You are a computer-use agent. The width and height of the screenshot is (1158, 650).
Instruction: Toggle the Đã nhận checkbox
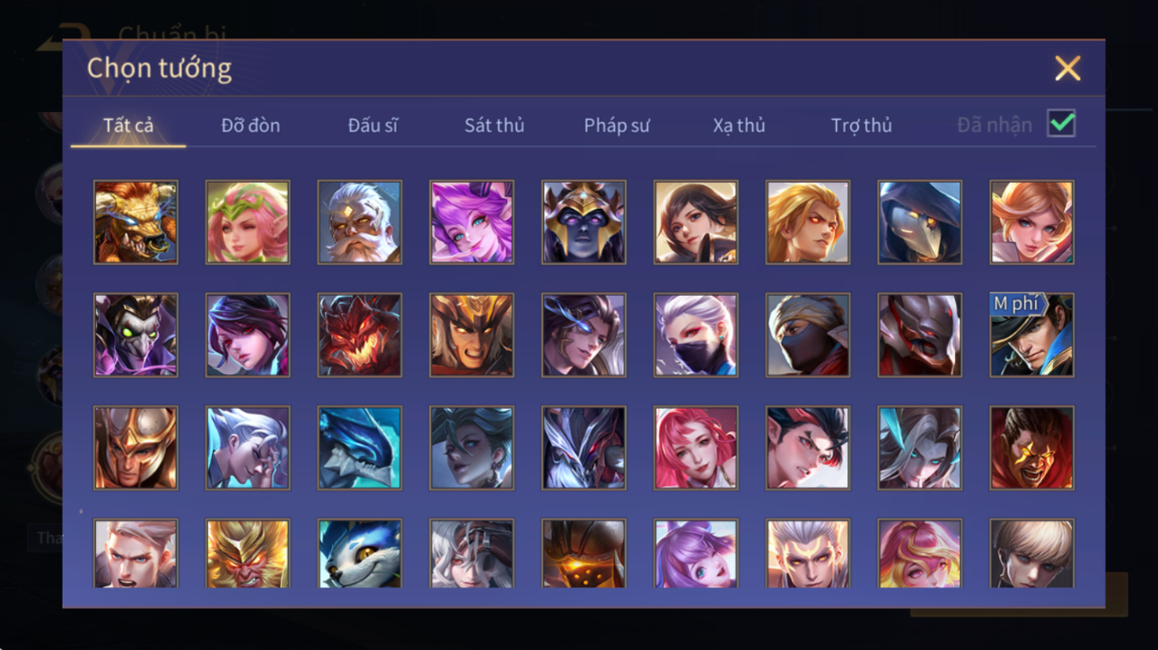click(x=1061, y=124)
